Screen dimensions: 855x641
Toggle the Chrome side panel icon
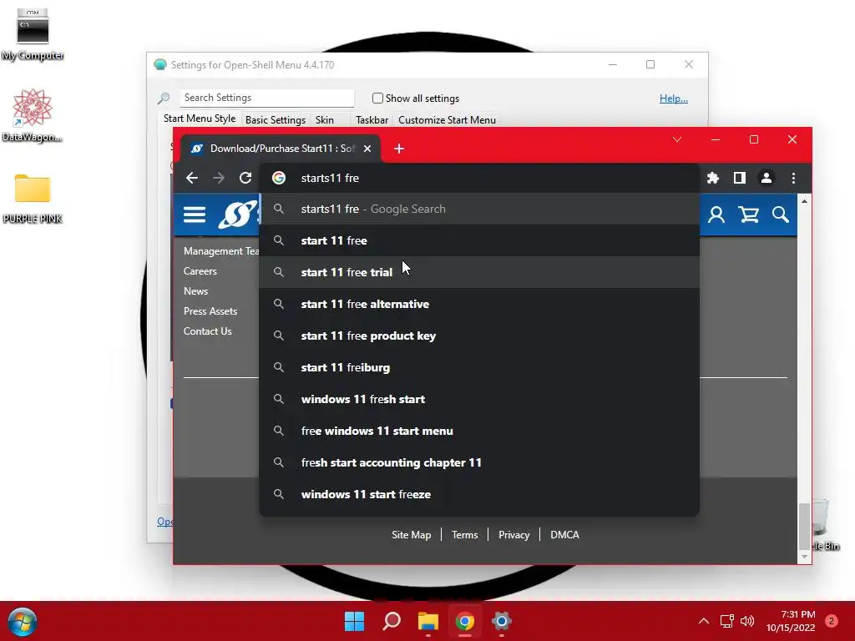[740, 178]
